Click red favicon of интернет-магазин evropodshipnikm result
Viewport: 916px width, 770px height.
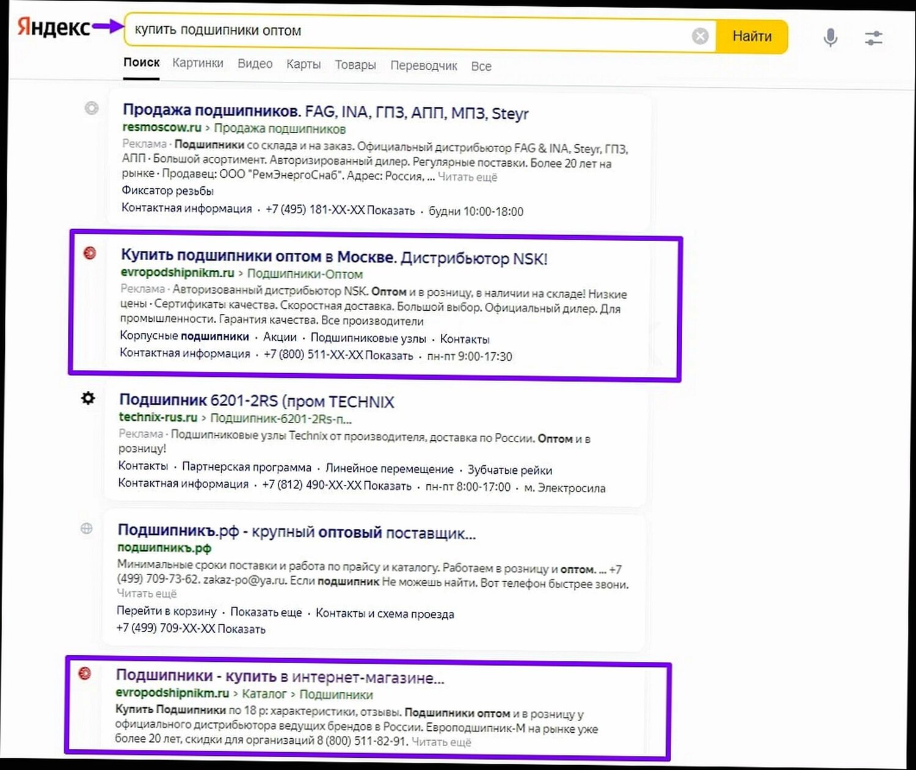click(85, 673)
